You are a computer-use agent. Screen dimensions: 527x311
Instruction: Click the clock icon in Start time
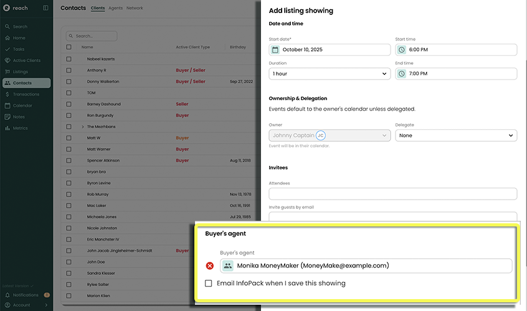[x=402, y=50]
